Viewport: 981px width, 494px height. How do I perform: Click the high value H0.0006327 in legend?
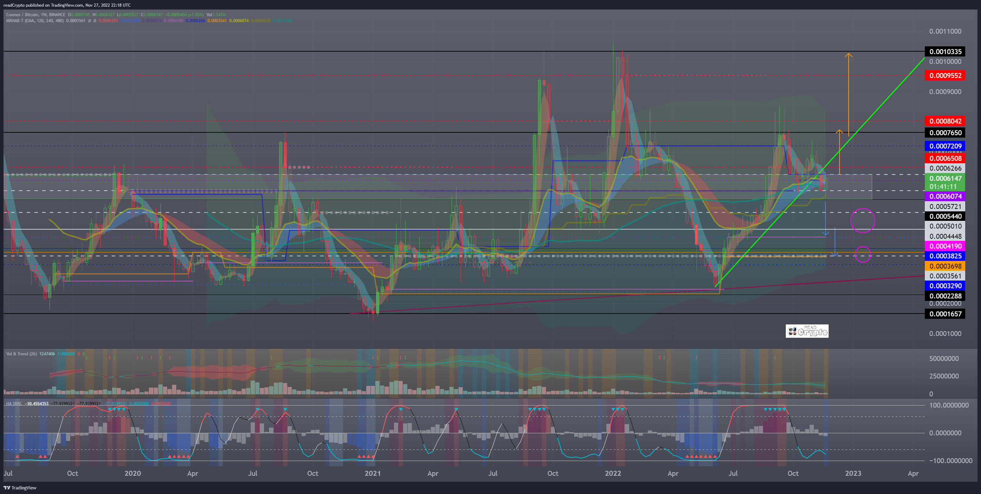tap(104, 15)
